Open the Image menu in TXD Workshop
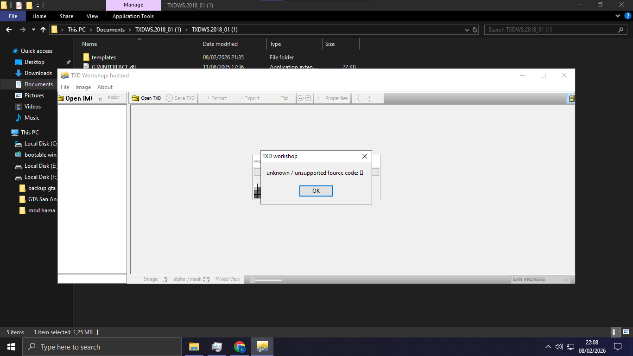 pyautogui.click(x=83, y=87)
